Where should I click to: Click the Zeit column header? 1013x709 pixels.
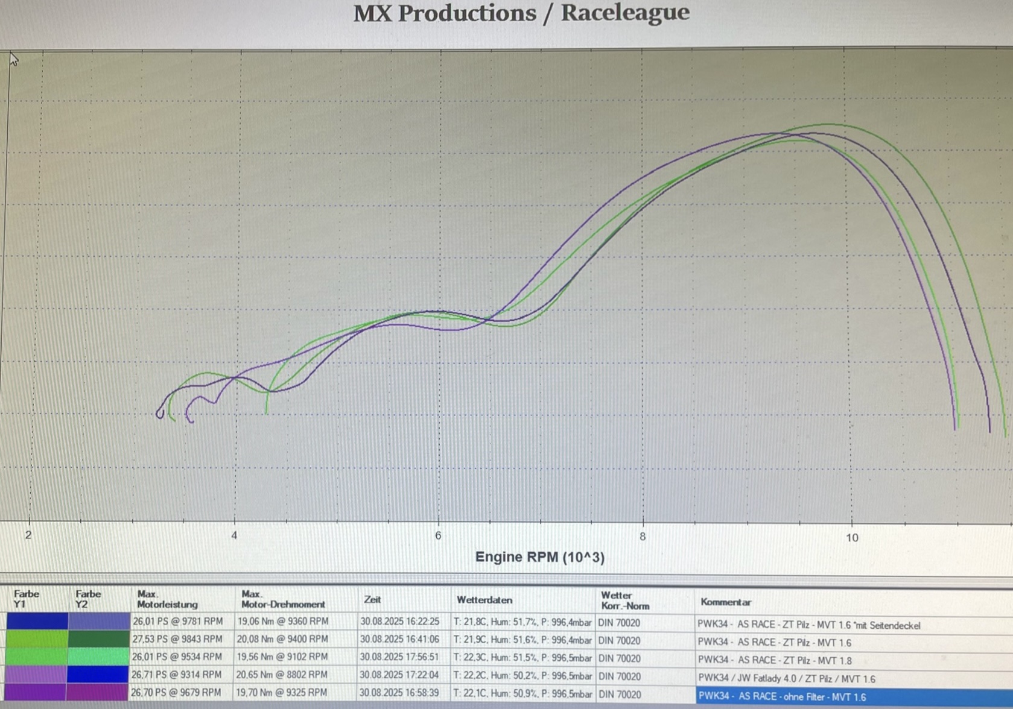[372, 600]
